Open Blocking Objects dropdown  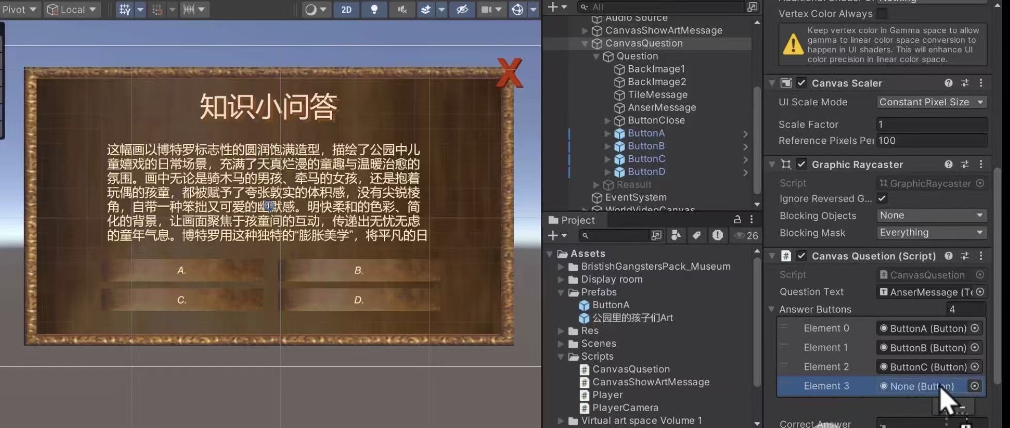coord(932,215)
